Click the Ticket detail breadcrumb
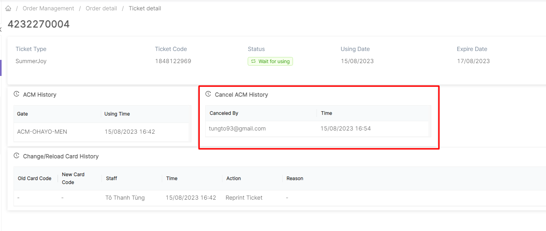 point(145,8)
